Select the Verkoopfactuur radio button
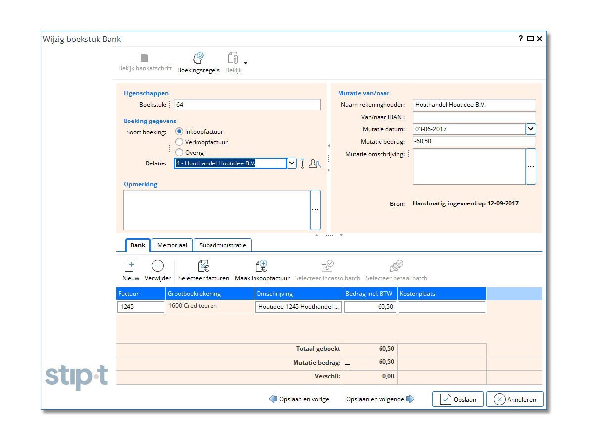 (179, 142)
